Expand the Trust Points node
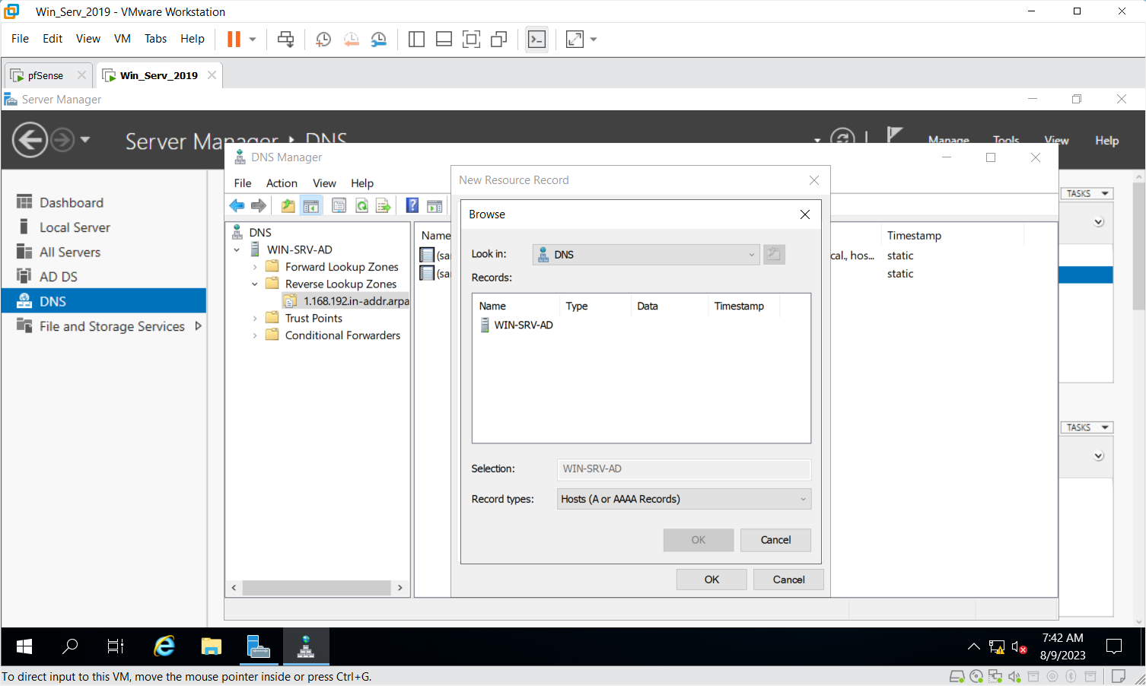This screenshot has height=686, width=1146. point(254,318)
